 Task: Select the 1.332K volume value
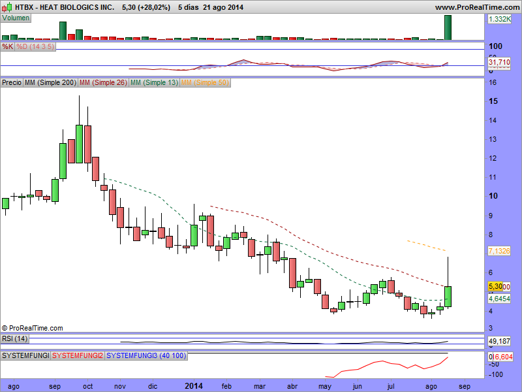(x=499, y=19)
